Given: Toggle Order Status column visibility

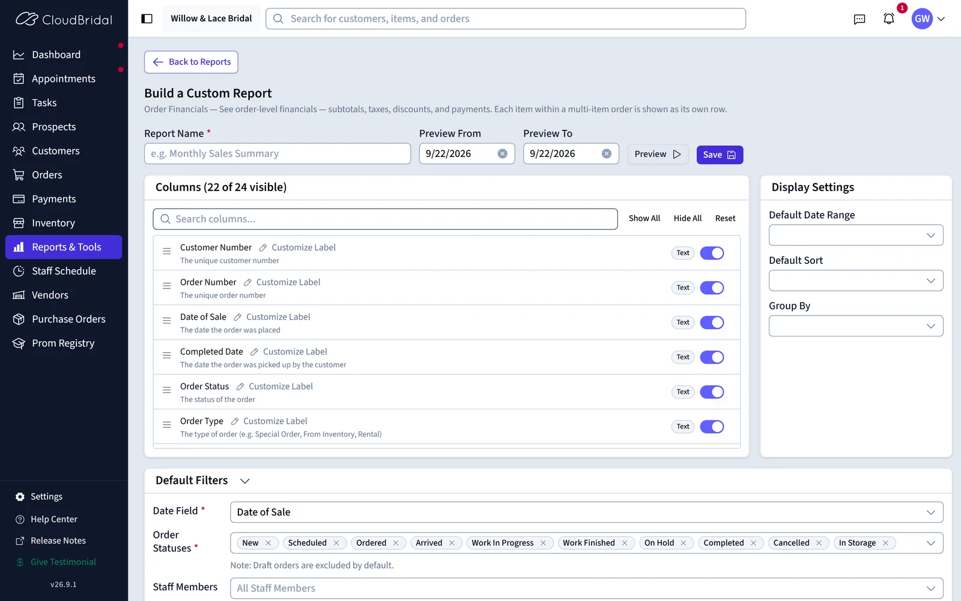Looking at the screenshot, I should (712, 392).
